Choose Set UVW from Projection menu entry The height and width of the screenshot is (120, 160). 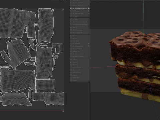[80, 8]
